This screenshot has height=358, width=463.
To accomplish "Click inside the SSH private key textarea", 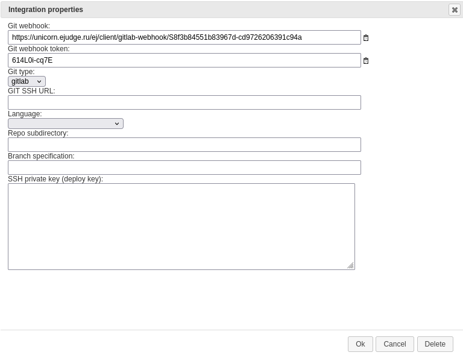I will click(x=181, y=227).
